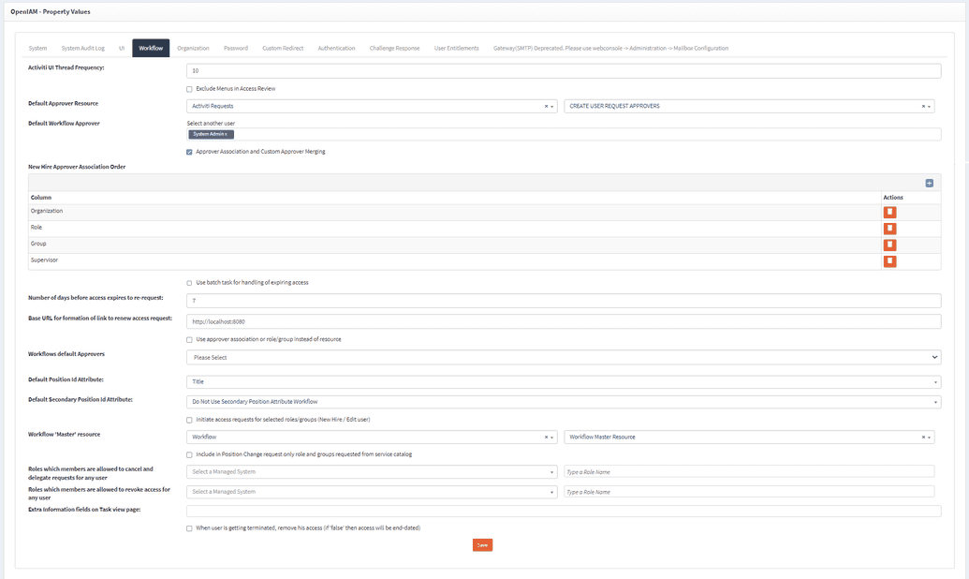Check Initiate access requests for selected roles/groups
The image size is (969, 579).
(188, 420)
